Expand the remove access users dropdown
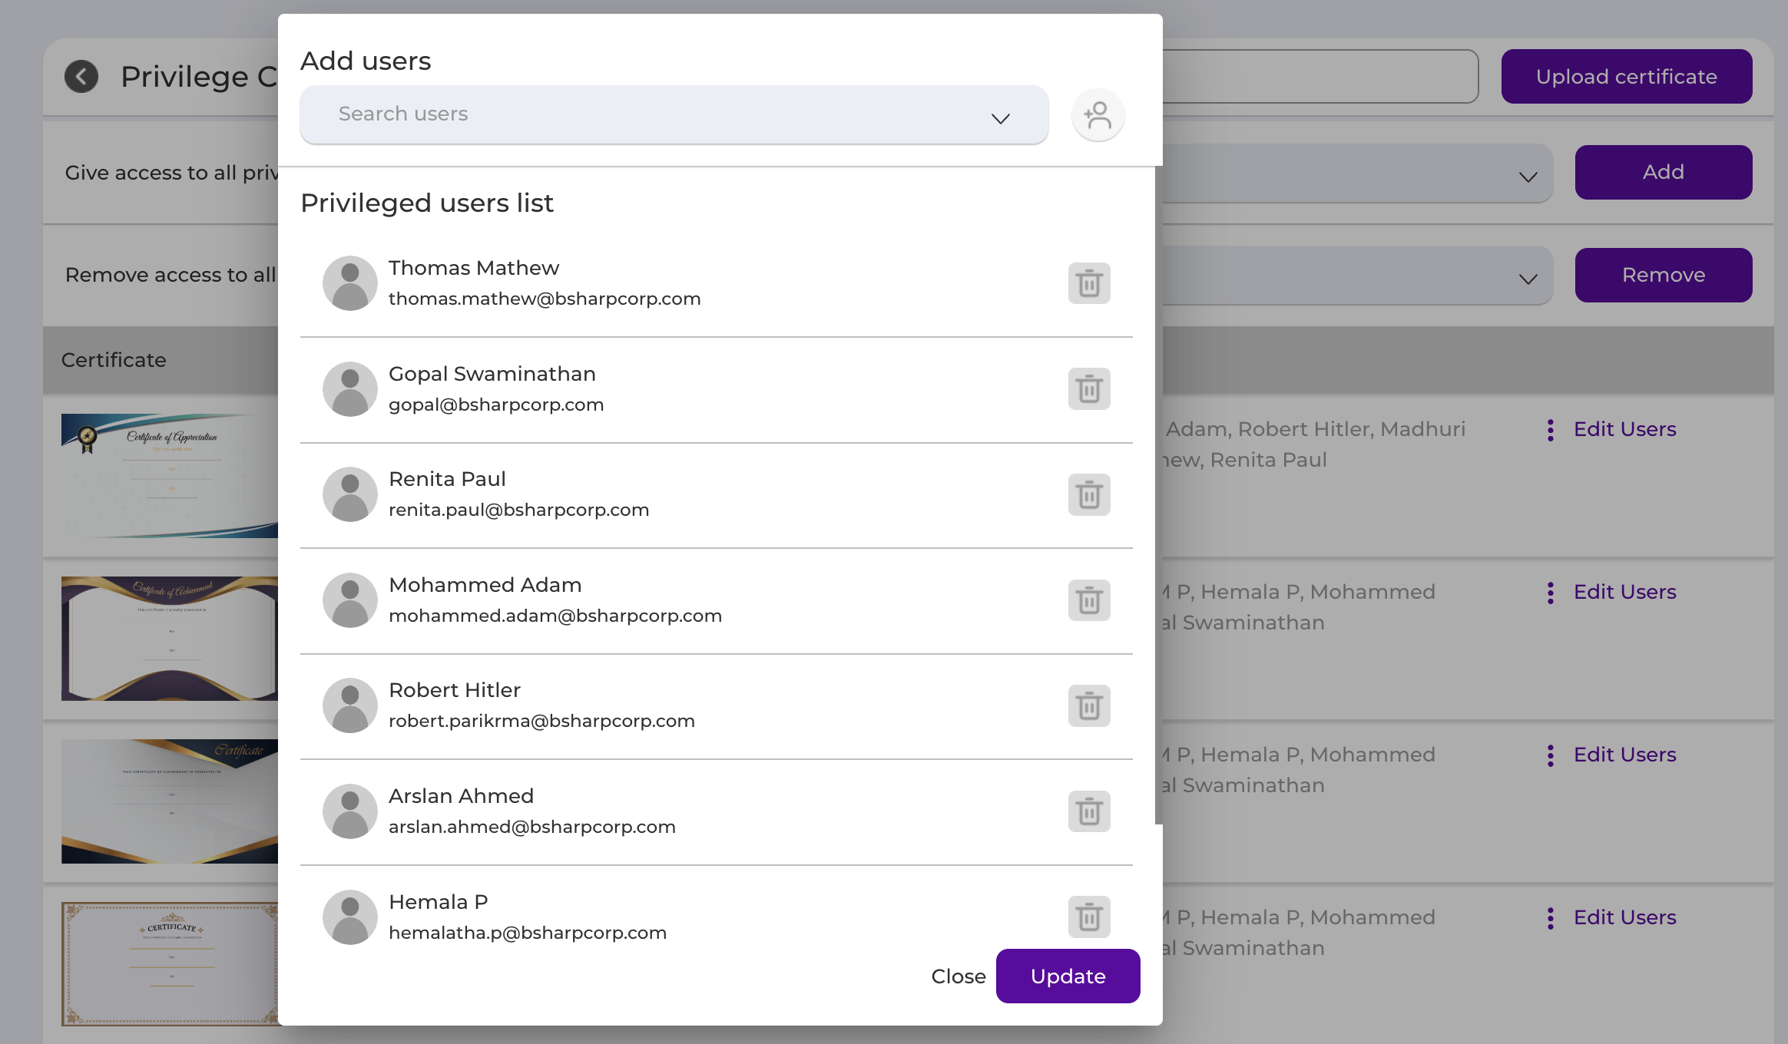This screenshot has height=1044, width=1788. pyautogui.click(x=1358, y=276)
